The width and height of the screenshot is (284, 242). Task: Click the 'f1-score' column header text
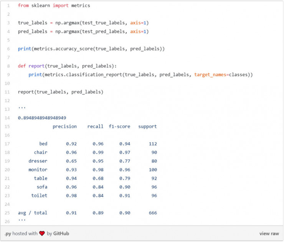pyautogui.click(x=119, y=126)
